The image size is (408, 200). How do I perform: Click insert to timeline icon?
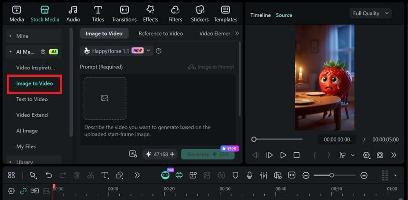click(x=342, y=155)
